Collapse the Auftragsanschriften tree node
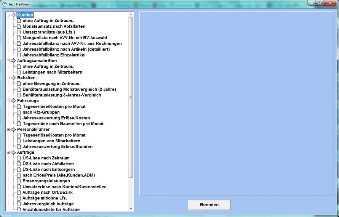This screenshot has height=217, width=339. (x=8, y=61)
